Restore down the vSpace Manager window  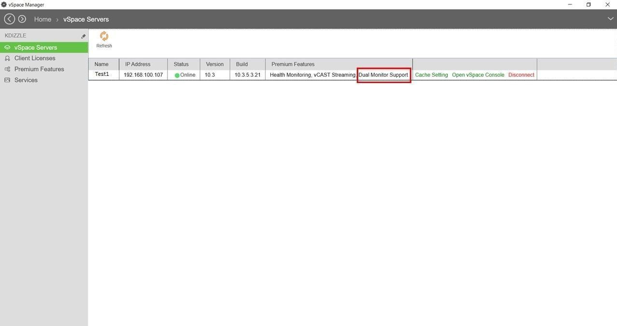[589, 4]
